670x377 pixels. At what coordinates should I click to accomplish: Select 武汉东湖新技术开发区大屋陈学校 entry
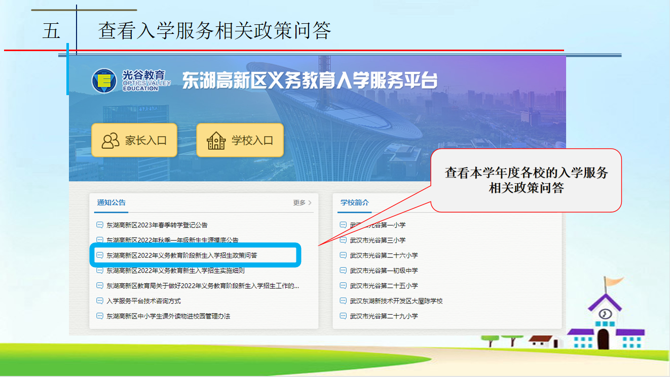click(x=396, y=301)
